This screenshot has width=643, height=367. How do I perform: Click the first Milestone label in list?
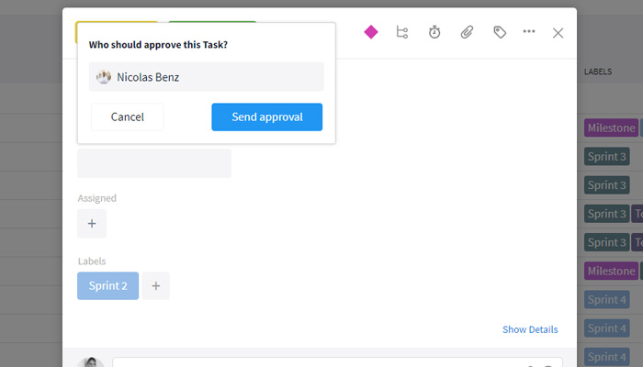coord(611,128)
